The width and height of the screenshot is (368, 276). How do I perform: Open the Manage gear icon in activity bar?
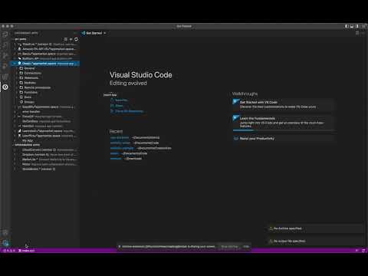click(x=5, y=243)
